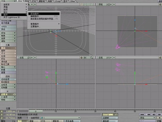
Task: Click the center crosshair icon in right view
Action: tap(82, 58)
